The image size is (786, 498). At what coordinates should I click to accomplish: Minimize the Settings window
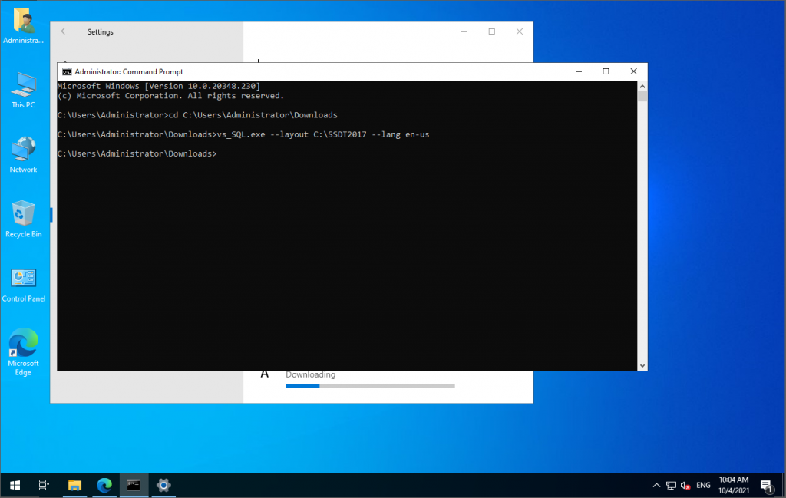point(464,31)
